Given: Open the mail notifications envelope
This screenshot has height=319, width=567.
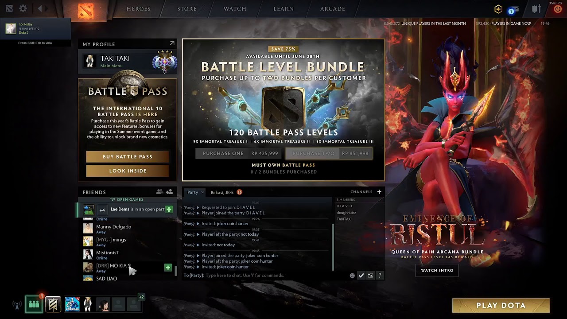Looking at the screenshot, I should point(513,10).
